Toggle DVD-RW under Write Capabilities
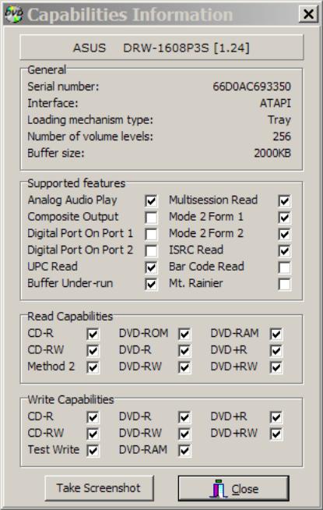 coord(184,434)
